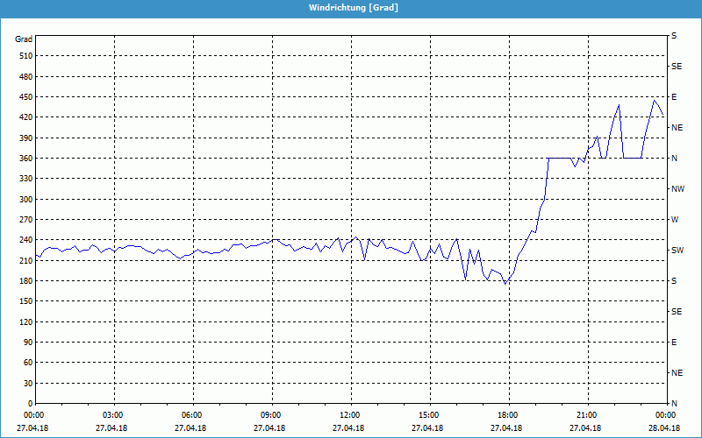702x438 pixels.
Task: Click the 09:00 time axis label
Action: pos(271,415)
